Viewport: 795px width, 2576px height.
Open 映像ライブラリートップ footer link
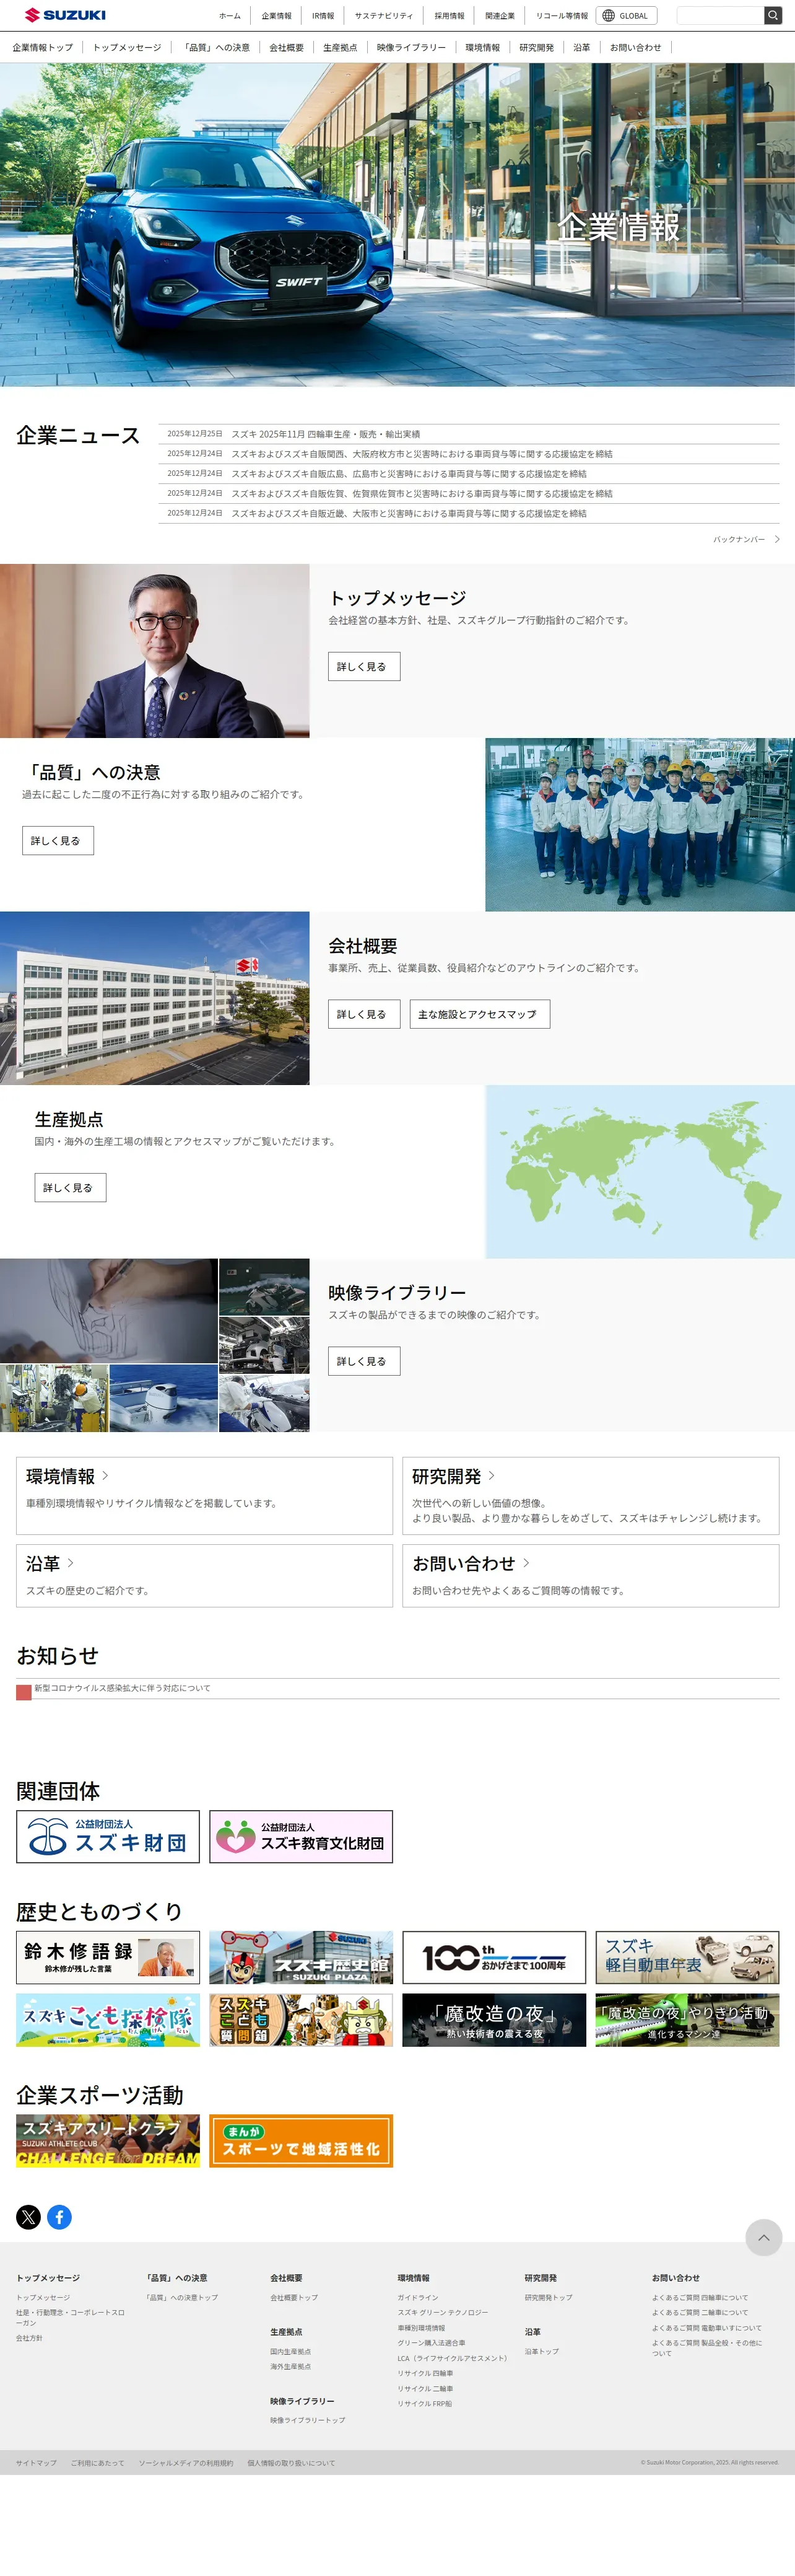click(308, 2421)
